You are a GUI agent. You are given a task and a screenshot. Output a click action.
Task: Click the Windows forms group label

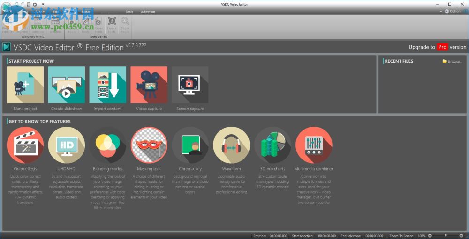coord(33,36)
